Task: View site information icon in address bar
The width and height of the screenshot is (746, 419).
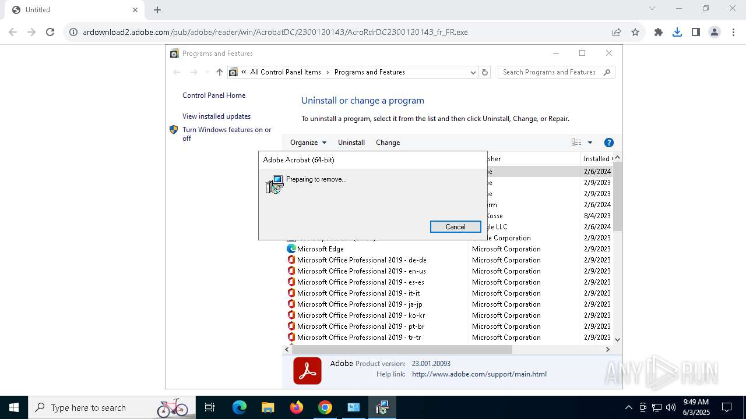Action: (x=73, y=32)
